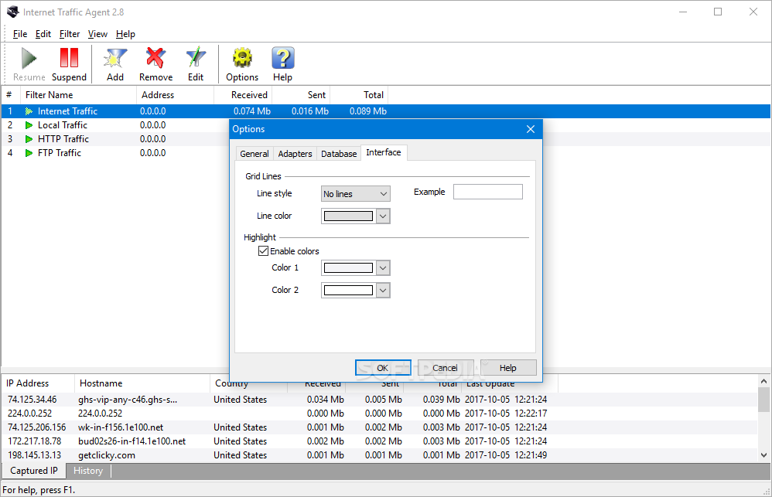Image resolution: width=772 pixels, height=497 pixels.
Task: Select the HTTP Traffic filter row
Action: [386, 139]
